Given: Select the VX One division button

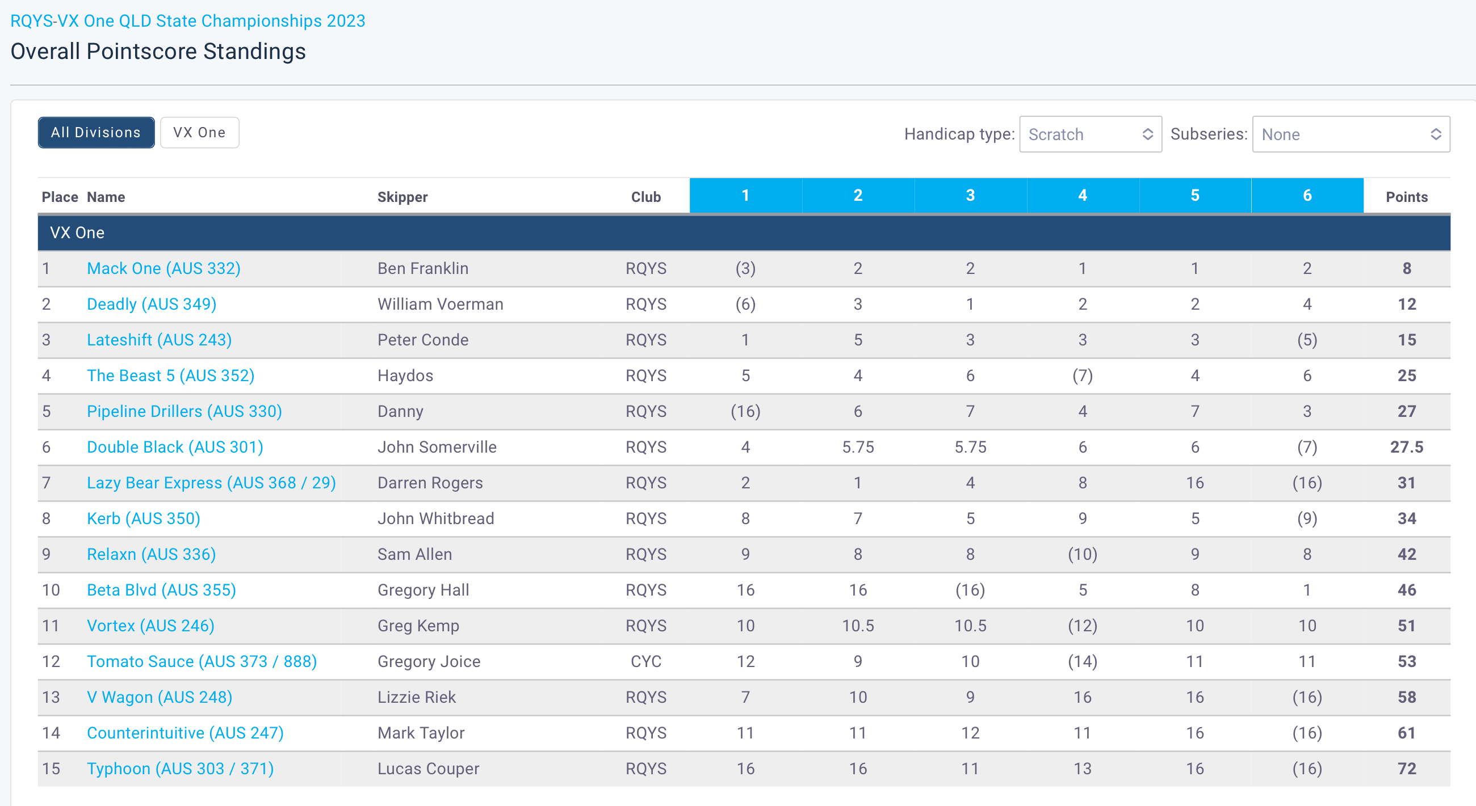Looking at the screenshot, I should (199, 133).
